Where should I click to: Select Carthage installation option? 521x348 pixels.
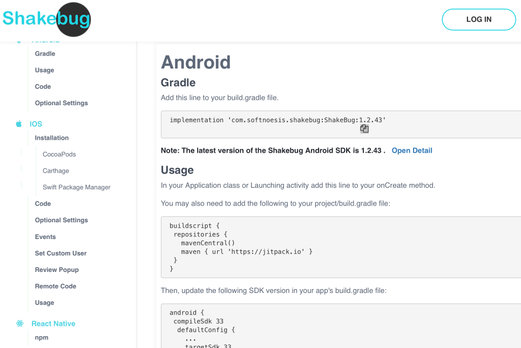click(56, 171)
